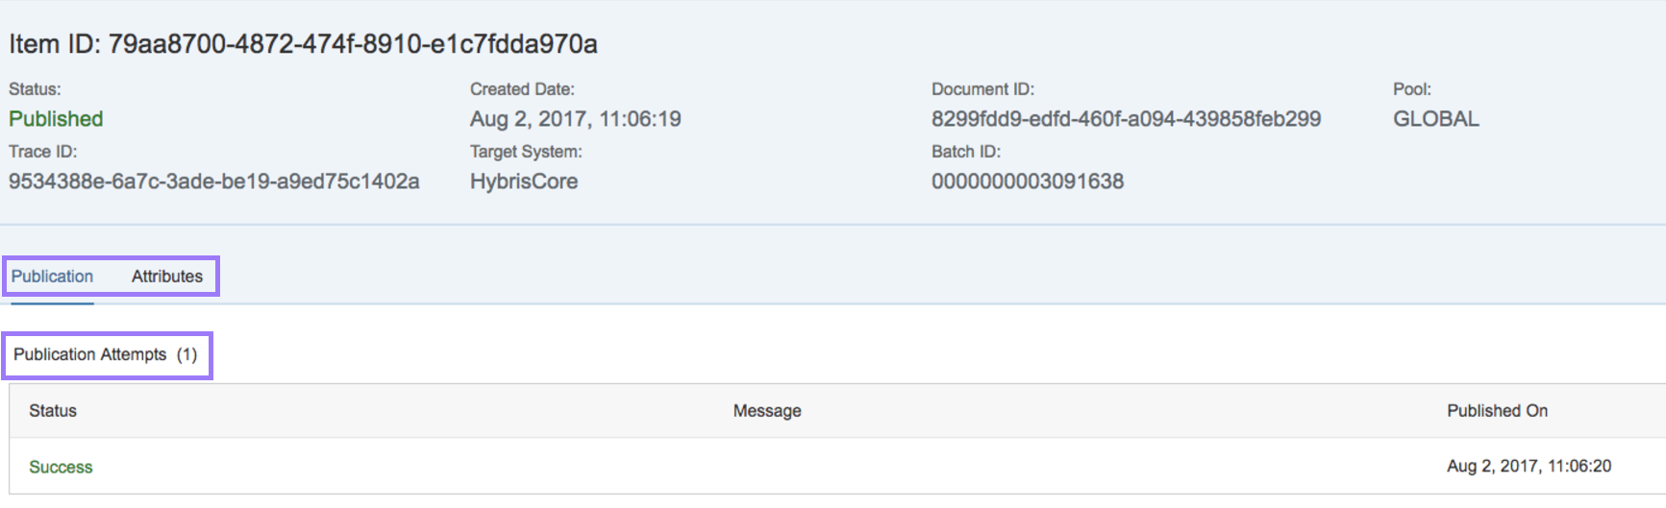This screenshot has height=508, width=1666.
Task: Select the Publication tab
Action: (x=52, y=277)
